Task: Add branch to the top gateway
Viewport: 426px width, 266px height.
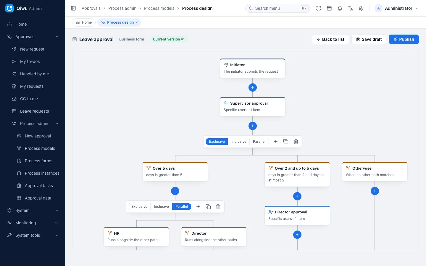Action: pyautogui.click(x=276, y=142)
